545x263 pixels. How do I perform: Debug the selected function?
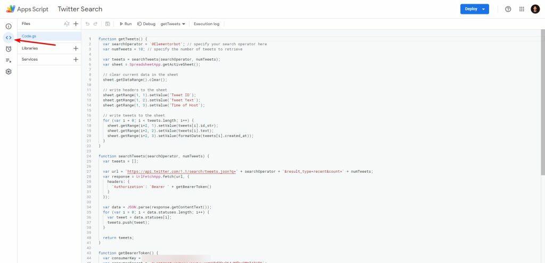click(x=146, y=24)
